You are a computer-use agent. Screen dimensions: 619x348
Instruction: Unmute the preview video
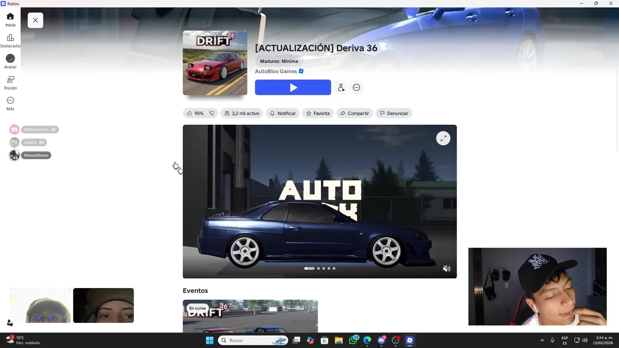click(x=447, y=268)
